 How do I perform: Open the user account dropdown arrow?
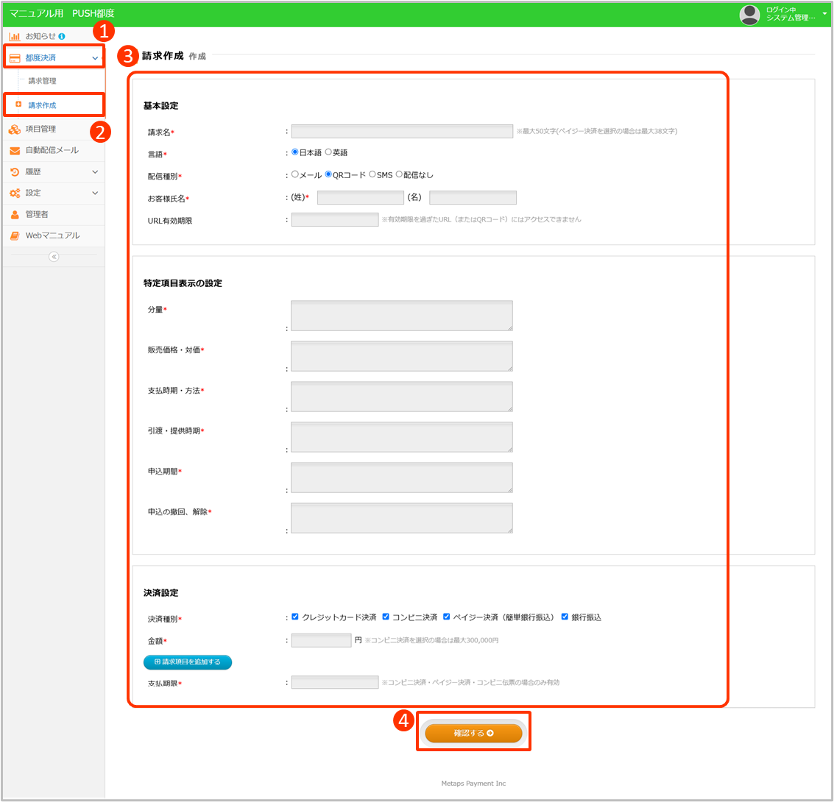coord(824,14)
